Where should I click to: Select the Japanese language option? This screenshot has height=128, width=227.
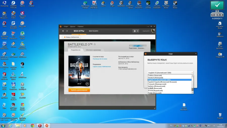(169, 88)
